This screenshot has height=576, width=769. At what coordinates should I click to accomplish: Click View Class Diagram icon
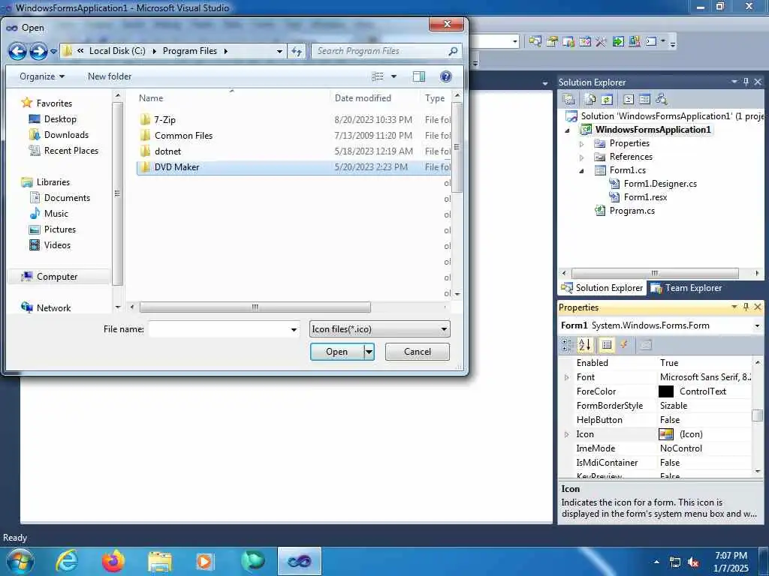(x=662, y=100)
